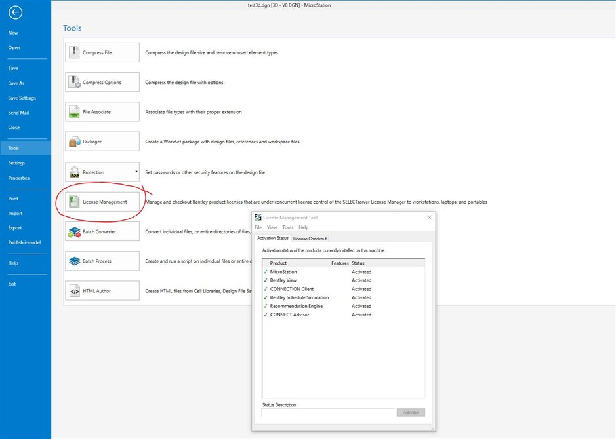Image resolution: width=616 pixels, height=439 pixels.
Task: Click the Compress File zipper icon
Action: 74,52
